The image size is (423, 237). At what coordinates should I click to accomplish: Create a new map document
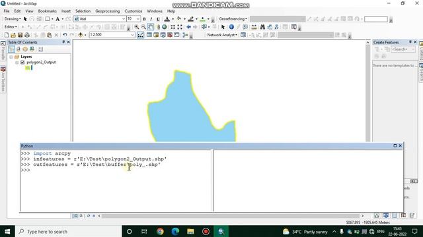[x=7, y=35]
